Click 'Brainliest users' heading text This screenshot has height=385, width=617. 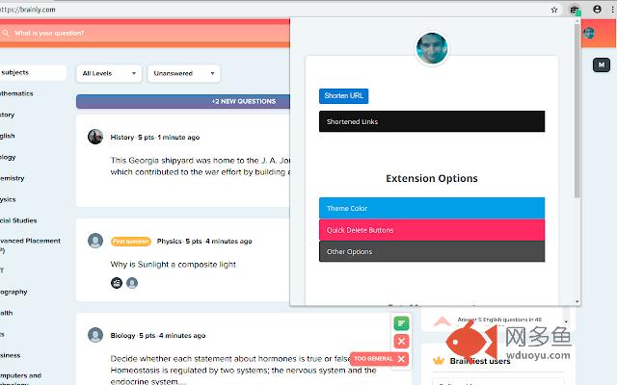480,361
